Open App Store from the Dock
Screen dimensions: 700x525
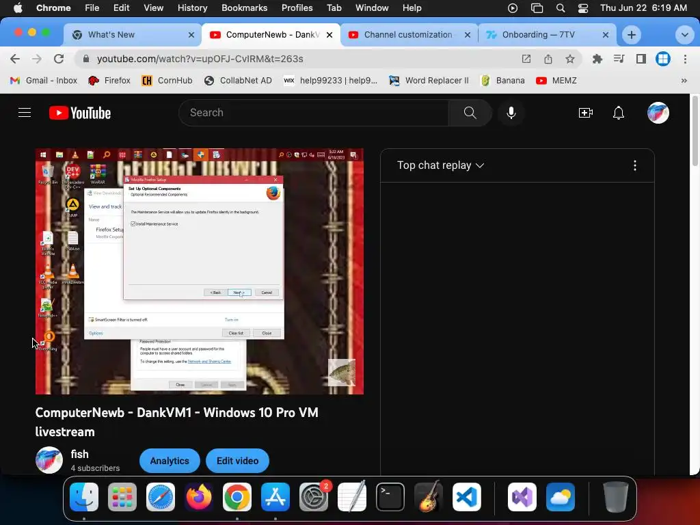point(275,497)
